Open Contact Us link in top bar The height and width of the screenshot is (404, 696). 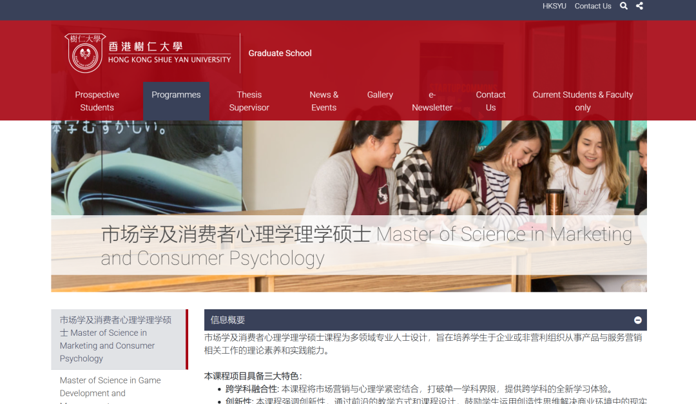[x=593, y=6]
